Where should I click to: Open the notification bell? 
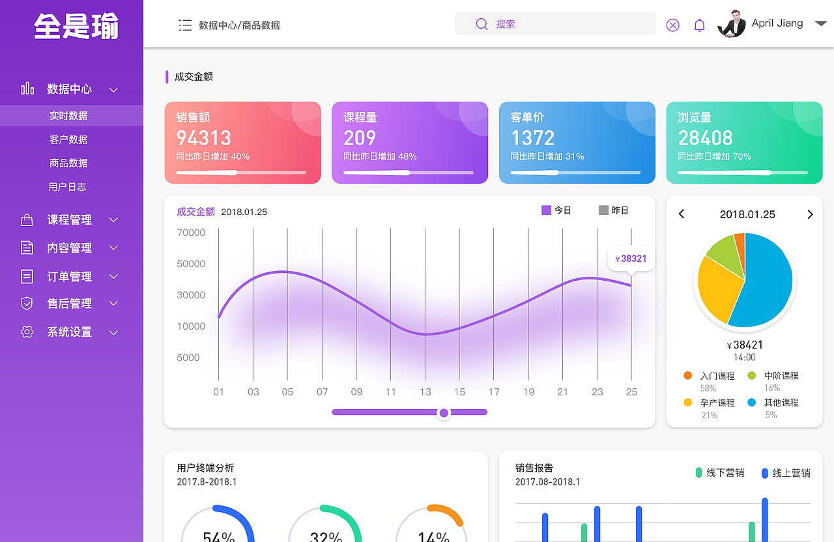click(700, 25)
